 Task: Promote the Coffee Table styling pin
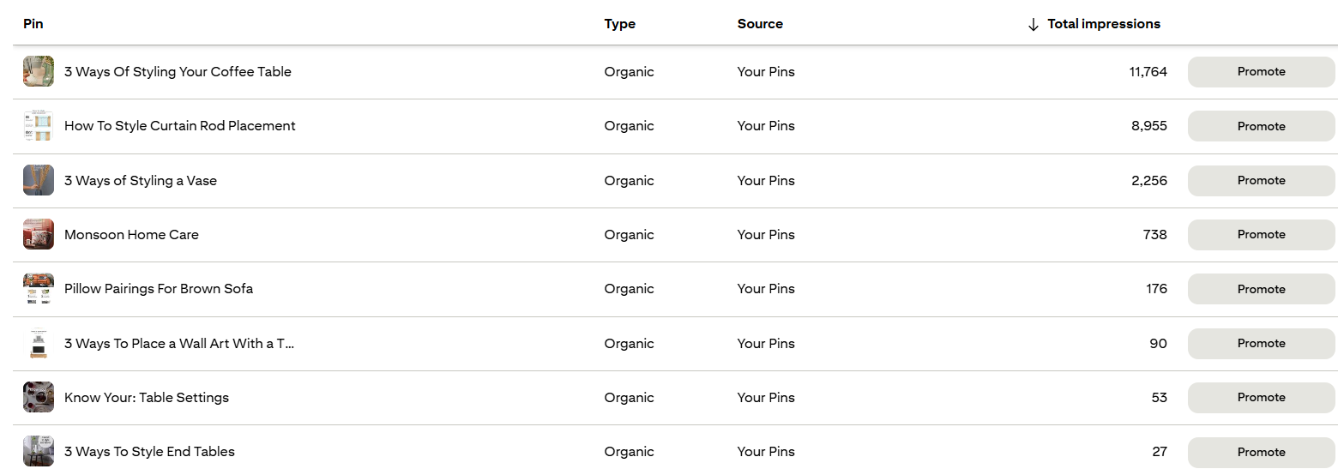[x=1261, y=72]
